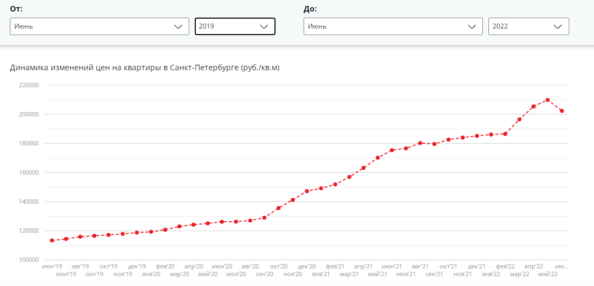
Task: Expand the end year dropdown showing 2022
Action: pos(529,26)
